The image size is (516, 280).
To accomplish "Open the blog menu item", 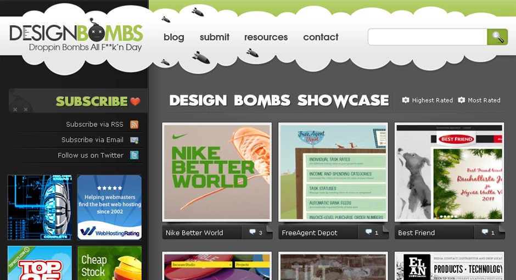I will pyautogui.click(x=174, y=37).
